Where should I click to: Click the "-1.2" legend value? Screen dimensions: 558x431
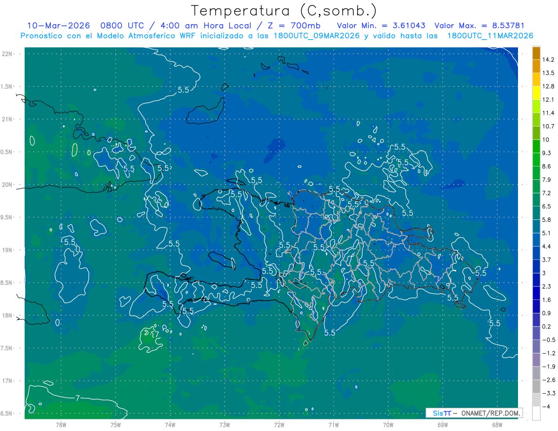(x=549, y=353)
